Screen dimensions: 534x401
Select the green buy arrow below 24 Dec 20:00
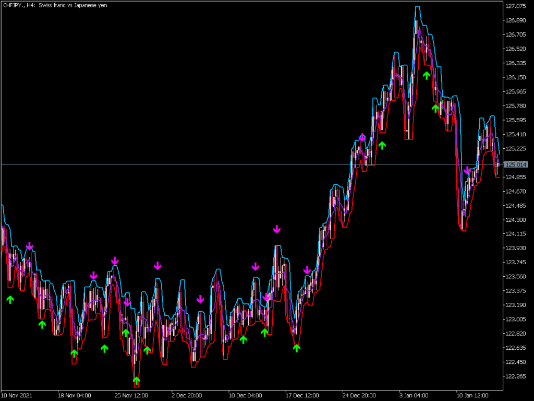[x=383, y=145]
